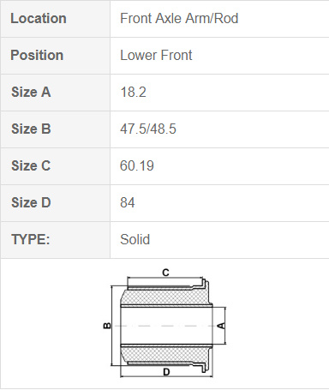329x390 pixels.
Task: Click the dashed centerline in diagram
Action: (168, 326)
